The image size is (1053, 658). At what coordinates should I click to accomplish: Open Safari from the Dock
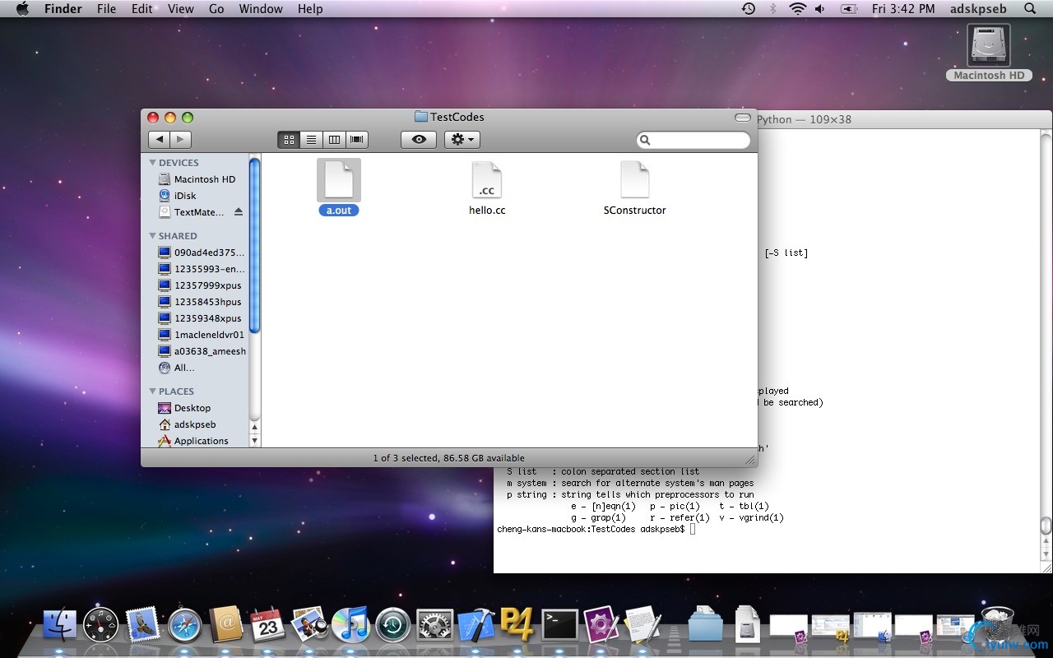(185, 626)
